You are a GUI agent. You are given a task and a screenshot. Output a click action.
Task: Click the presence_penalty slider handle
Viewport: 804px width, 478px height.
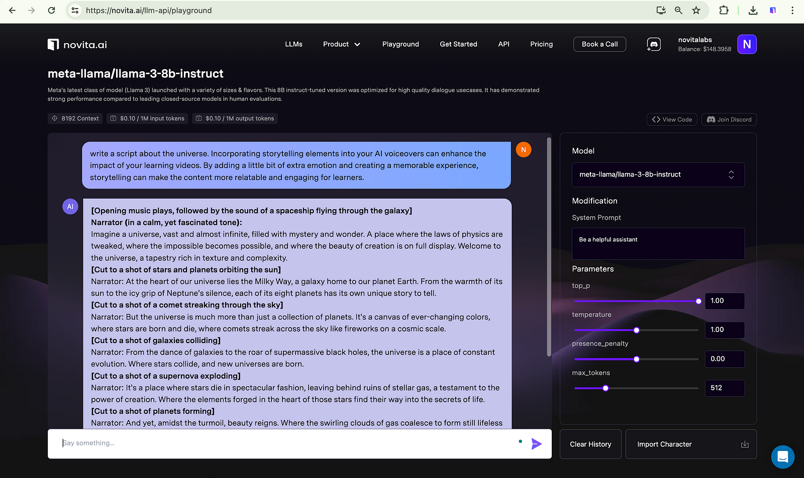tap(637, 359)
